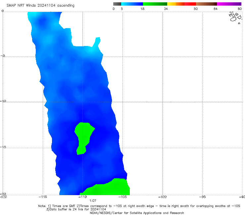Click the SMAP NRT Winds 20241104 title
Image resolution: width=245 pixels, height=215 pixels.
point(40,6)
